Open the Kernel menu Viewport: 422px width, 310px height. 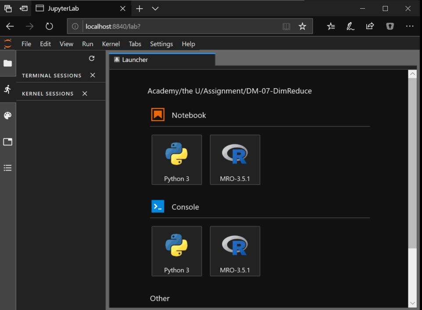[x=111, y=44]
